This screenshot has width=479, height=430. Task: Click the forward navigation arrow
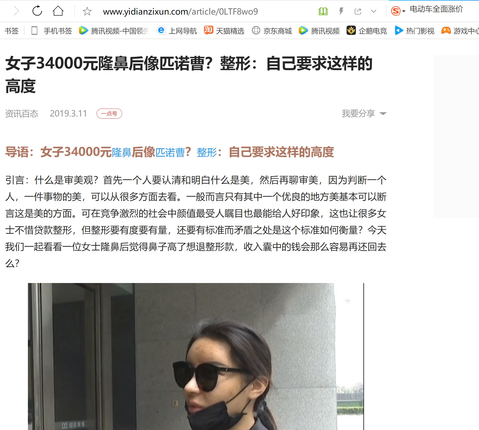pos(16,11)
